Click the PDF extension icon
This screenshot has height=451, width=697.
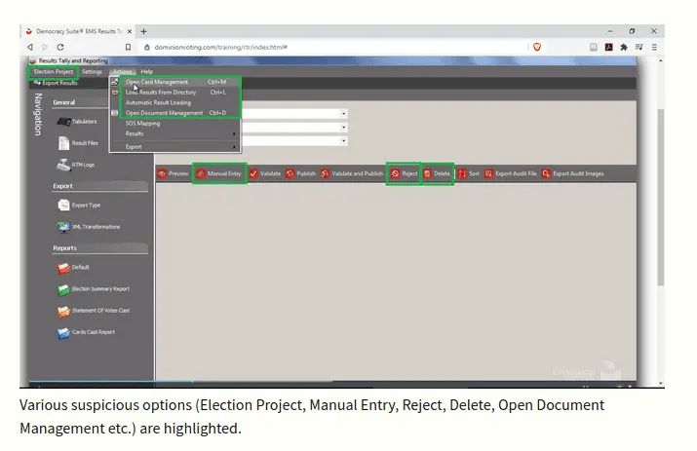click(x=609, y=47)
